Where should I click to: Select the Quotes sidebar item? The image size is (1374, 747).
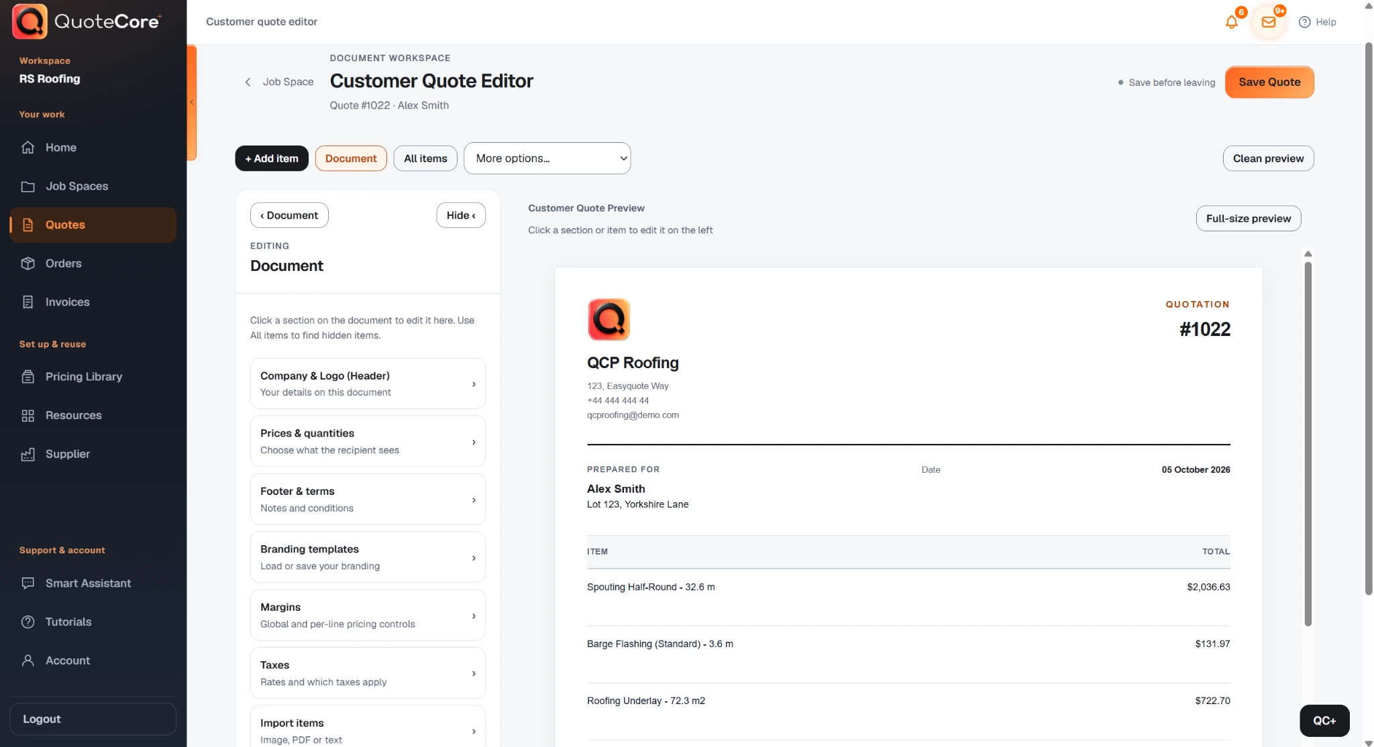coord(93,225)
